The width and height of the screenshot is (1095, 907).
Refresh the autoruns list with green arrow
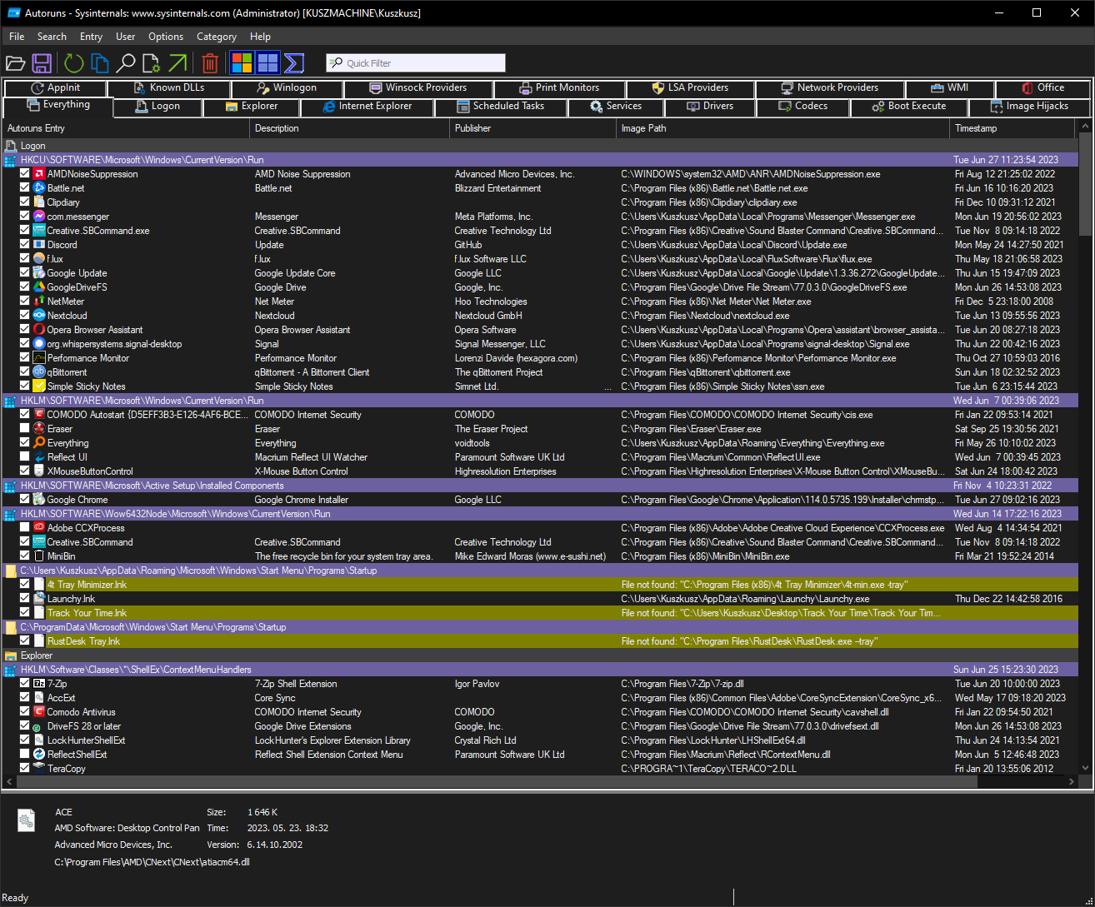point(73,63)
